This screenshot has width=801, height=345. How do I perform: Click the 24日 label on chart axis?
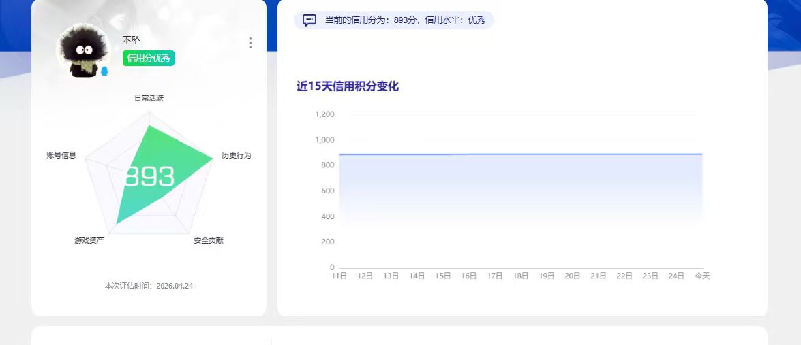676,276
